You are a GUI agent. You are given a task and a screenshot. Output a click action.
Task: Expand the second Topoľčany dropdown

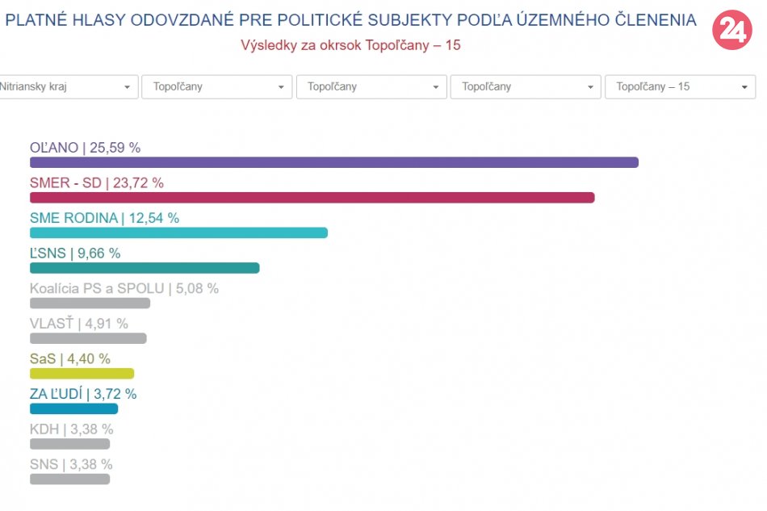pos(371,87)
